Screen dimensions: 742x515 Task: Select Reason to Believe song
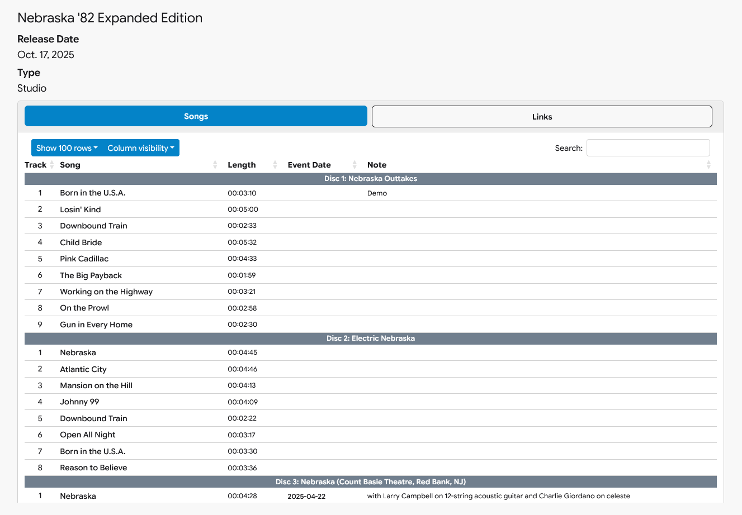pyautogui.click(x=93, y=468)
